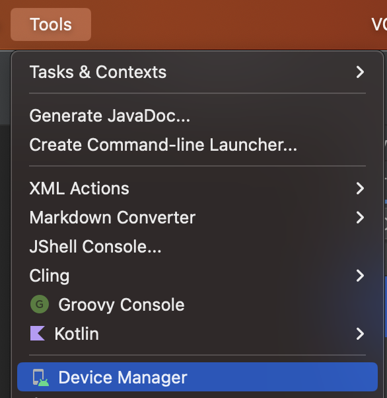Viewport: 387px width, 398px height.
Task: Expand the Tasks & Contexts submenu arrow
Action: 360,72
